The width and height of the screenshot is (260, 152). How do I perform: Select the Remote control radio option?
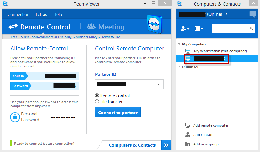[97, 96]
